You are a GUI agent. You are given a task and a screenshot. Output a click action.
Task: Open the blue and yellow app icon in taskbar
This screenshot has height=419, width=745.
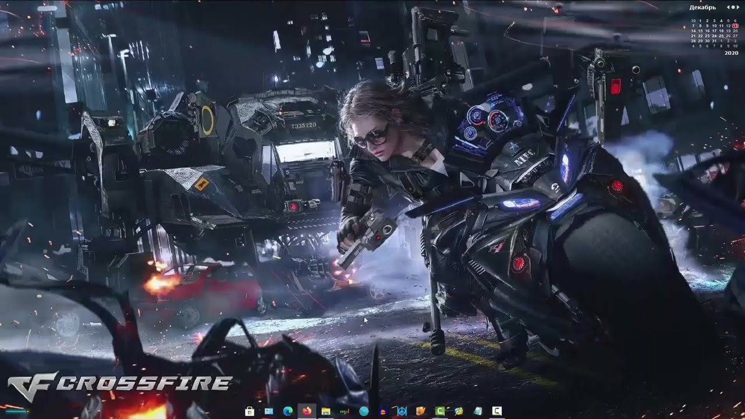[383, 411]
